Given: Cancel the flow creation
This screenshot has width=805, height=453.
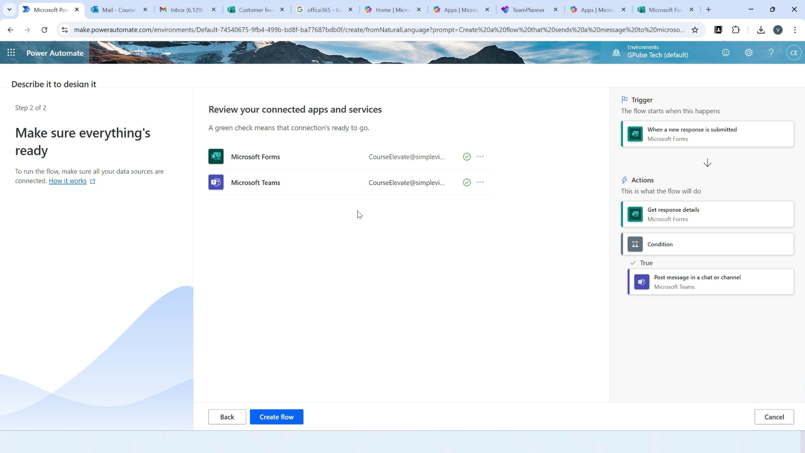Looking at the screenshot, I should [774, 416].
